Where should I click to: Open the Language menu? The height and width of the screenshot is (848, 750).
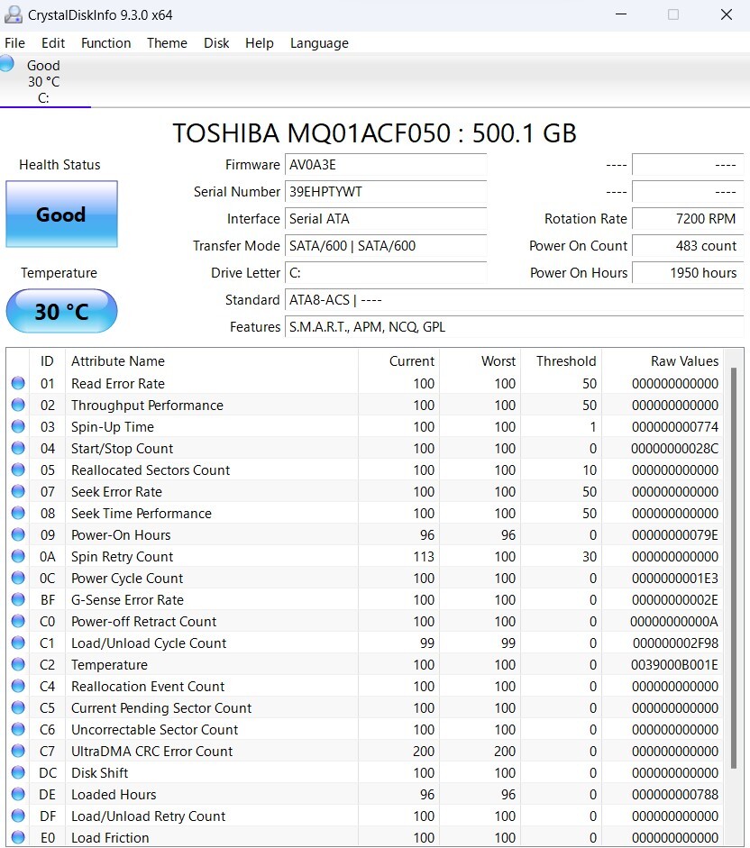(x=319, y=42)
